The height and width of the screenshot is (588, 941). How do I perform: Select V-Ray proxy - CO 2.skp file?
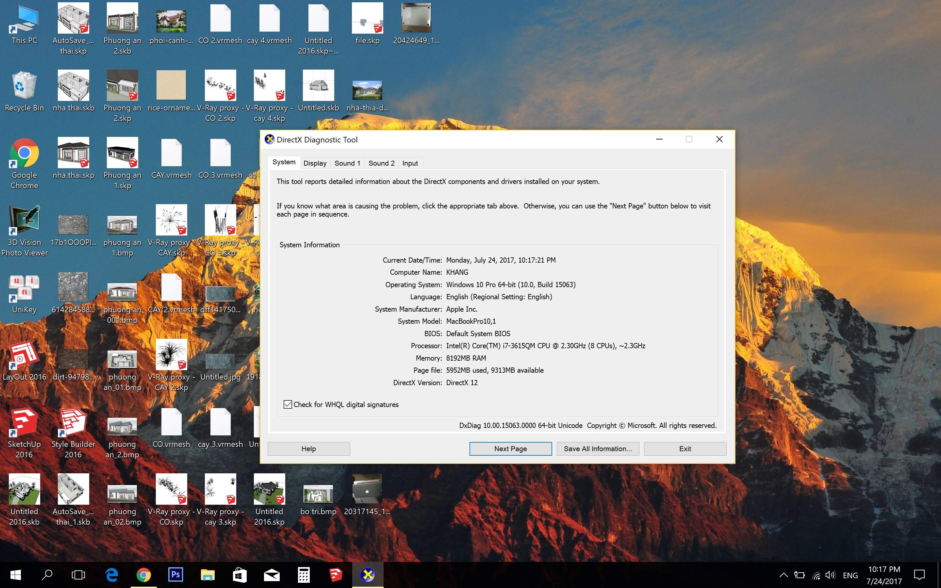point(220,96)
